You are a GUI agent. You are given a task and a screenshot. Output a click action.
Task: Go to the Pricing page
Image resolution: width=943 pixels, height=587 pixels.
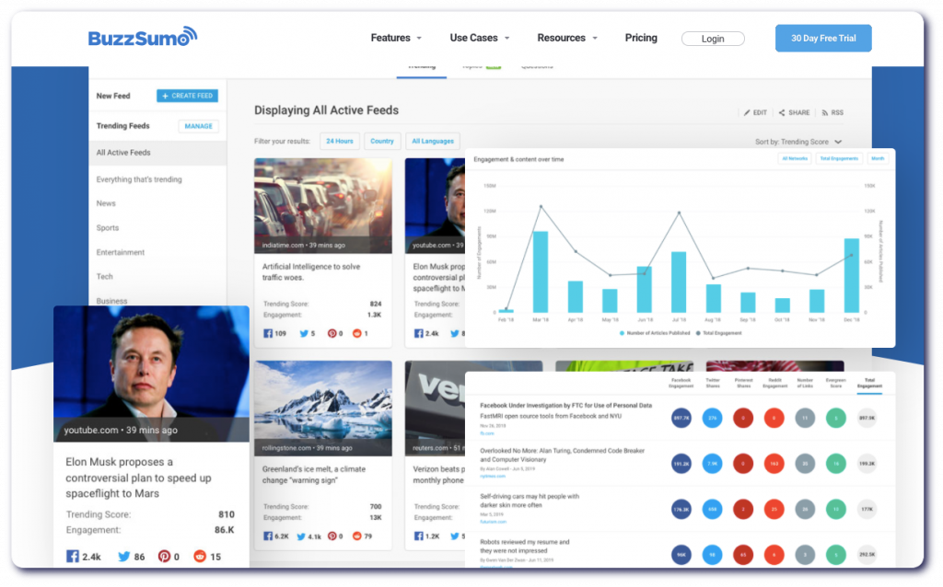click(x=641, y=38)
